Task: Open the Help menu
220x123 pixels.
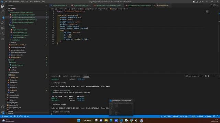Action: tap(43, 2)
